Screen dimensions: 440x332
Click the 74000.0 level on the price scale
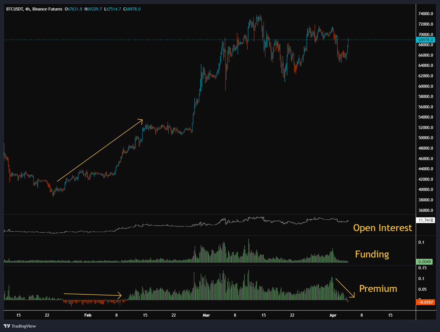[425, 14]
